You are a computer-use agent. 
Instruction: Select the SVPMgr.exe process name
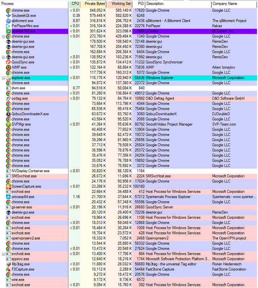click(x=21, y=124)
